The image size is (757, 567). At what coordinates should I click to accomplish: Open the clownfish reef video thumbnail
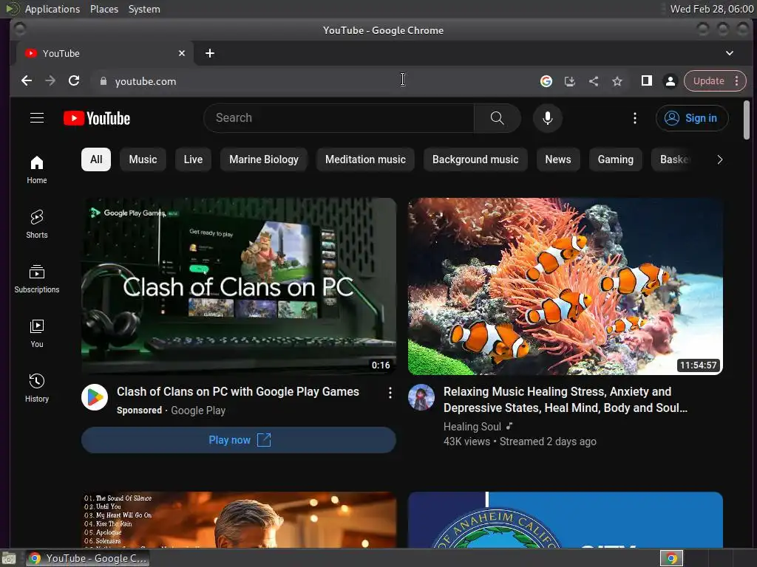[566, 286]
